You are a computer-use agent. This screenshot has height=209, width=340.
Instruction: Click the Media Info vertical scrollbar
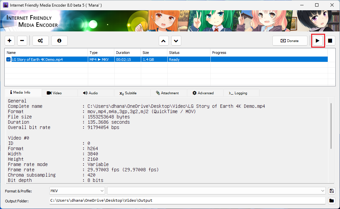(x=331, y=126)
